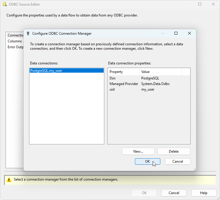
Task: Click Cancel in the ODBC Source Editor
Action: click(174, 193)
